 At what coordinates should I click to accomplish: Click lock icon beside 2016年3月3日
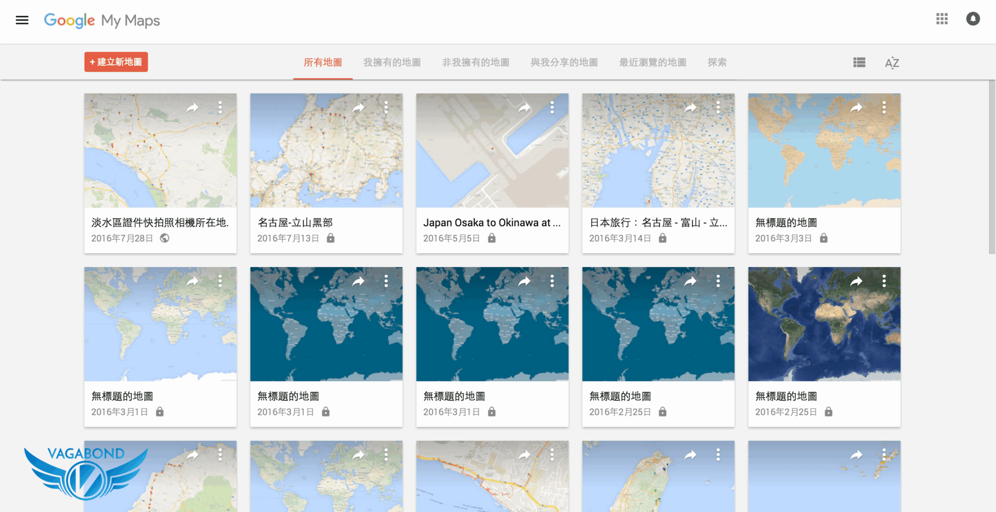tap(824, 238)
